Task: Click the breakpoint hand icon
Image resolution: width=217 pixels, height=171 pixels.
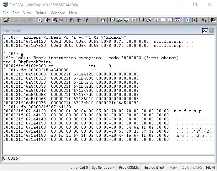Action: 103,20
